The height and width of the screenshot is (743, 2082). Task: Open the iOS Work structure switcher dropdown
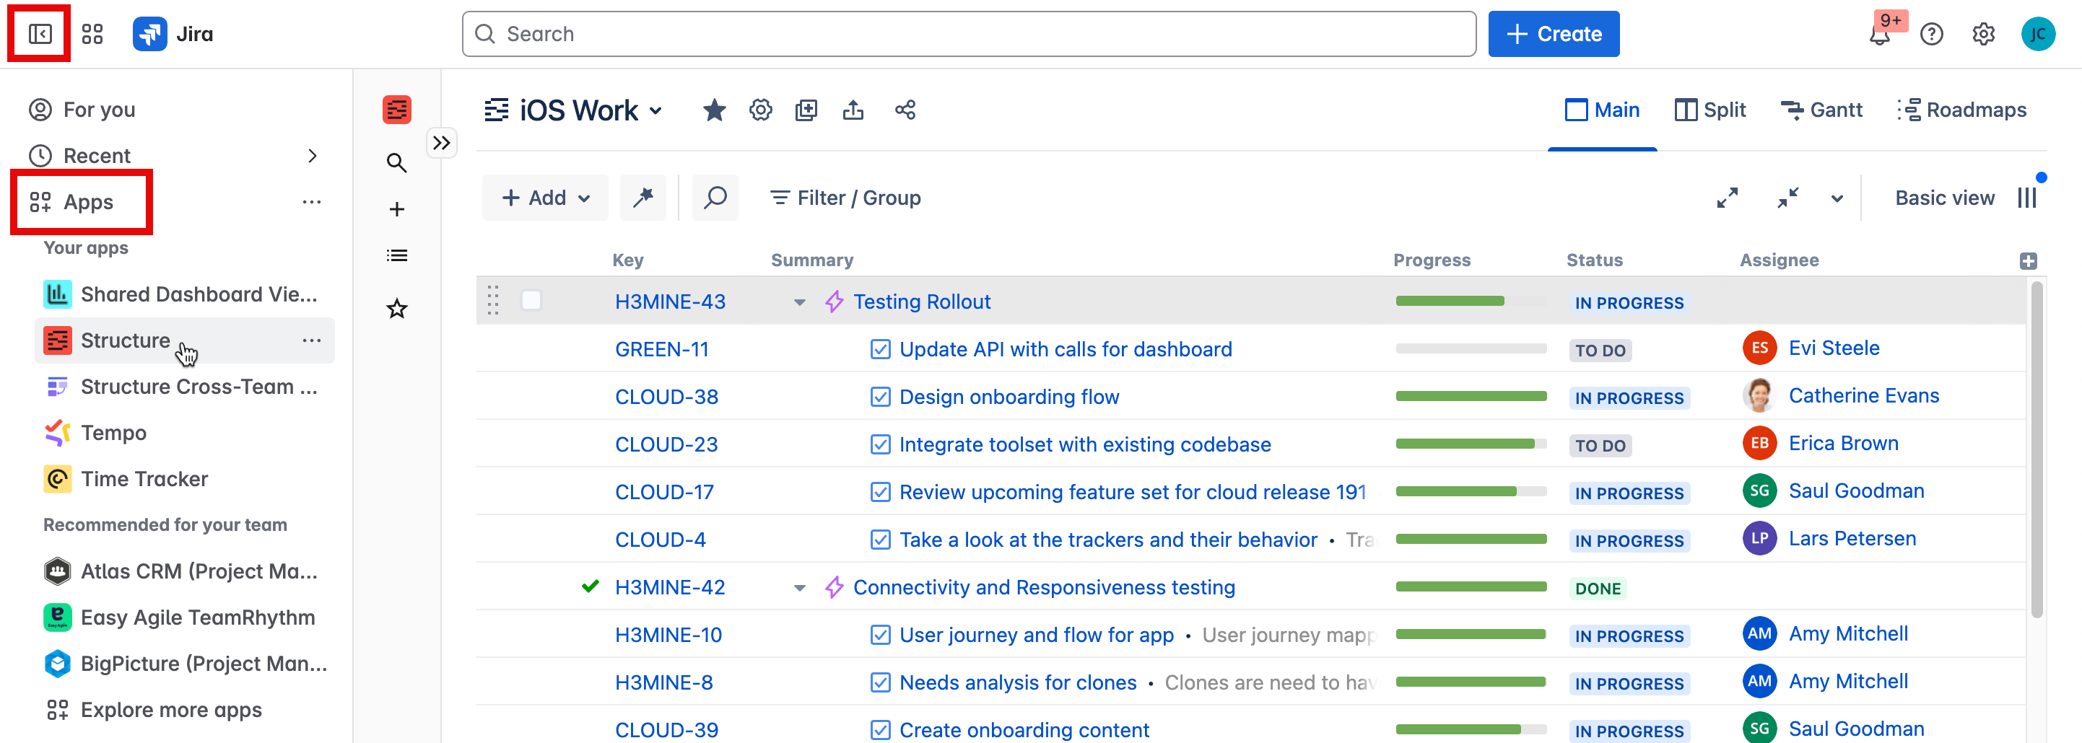pos(656,110)
